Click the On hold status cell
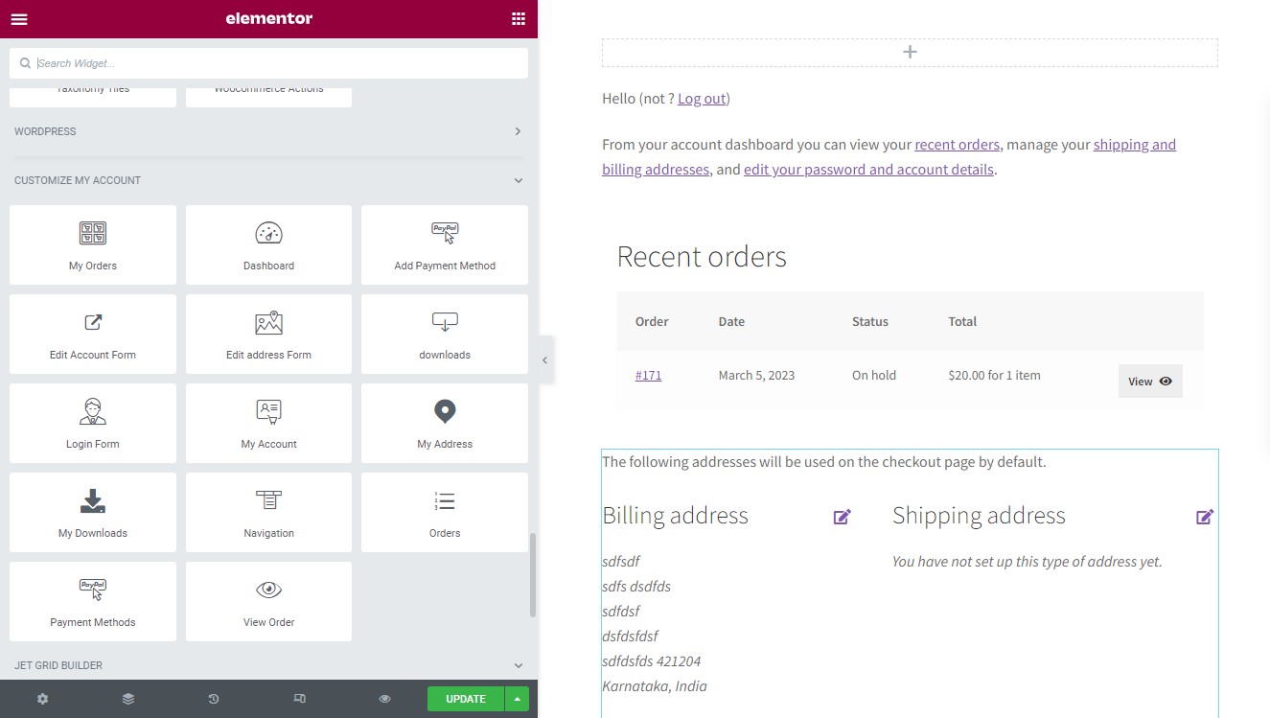The height and width of the screenshot is (718, 1270). (874, 375)
